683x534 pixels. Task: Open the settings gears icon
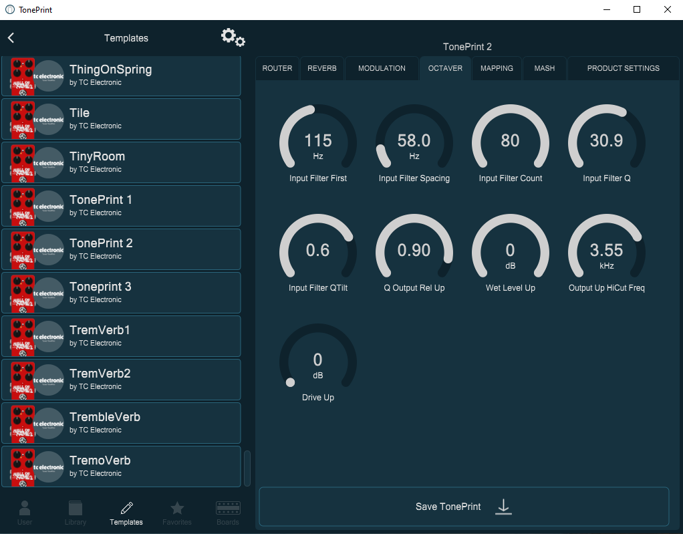[233, 37]
